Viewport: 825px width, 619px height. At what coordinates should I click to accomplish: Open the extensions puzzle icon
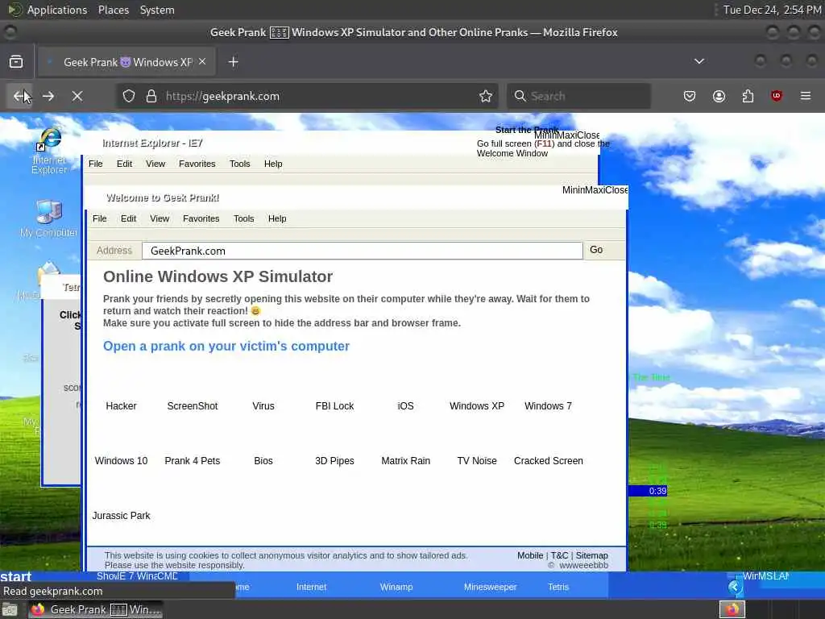pyautogui.click(x=748, y=97)
